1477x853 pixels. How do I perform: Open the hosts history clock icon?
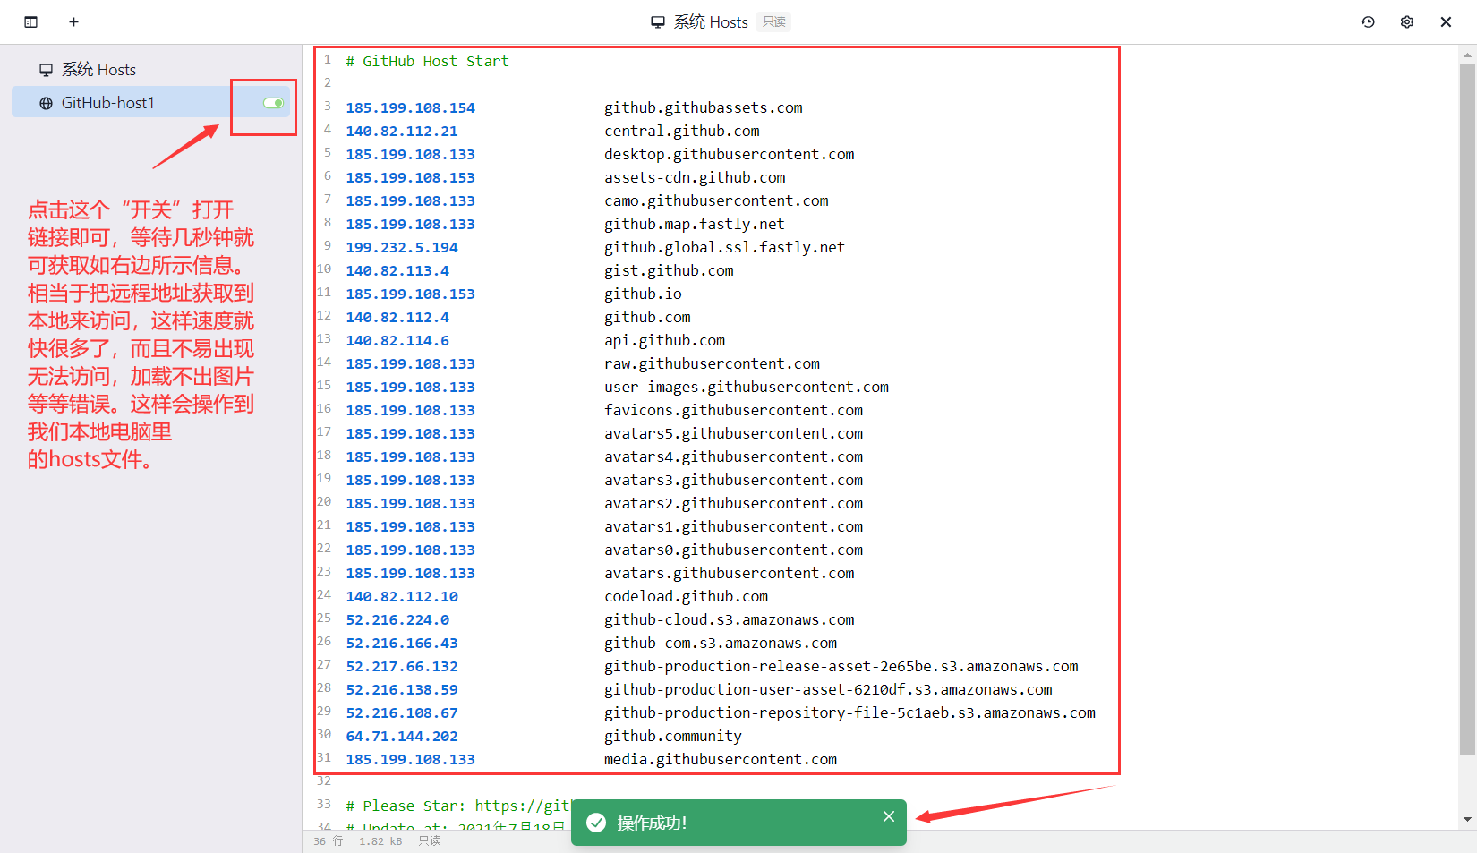pyautogui.click(x=1368, y=22)
